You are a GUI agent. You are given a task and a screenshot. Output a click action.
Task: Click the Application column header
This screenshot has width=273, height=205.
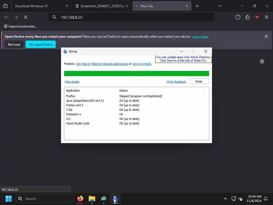click(91, 90)
